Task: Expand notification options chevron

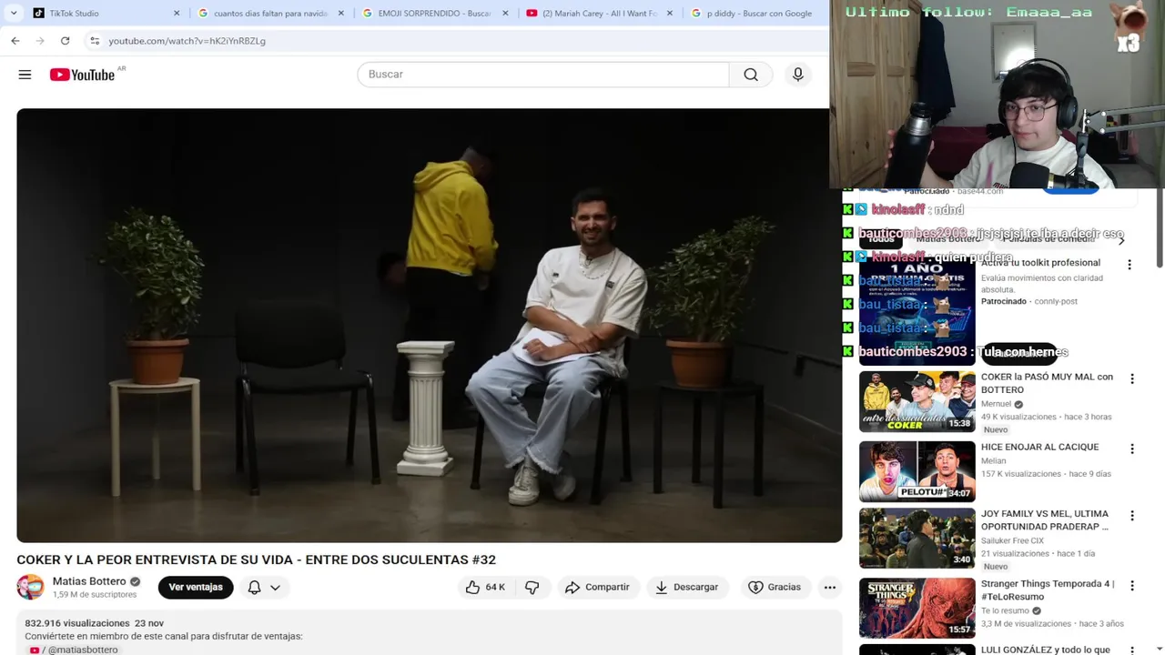Action: coord(275,588)
